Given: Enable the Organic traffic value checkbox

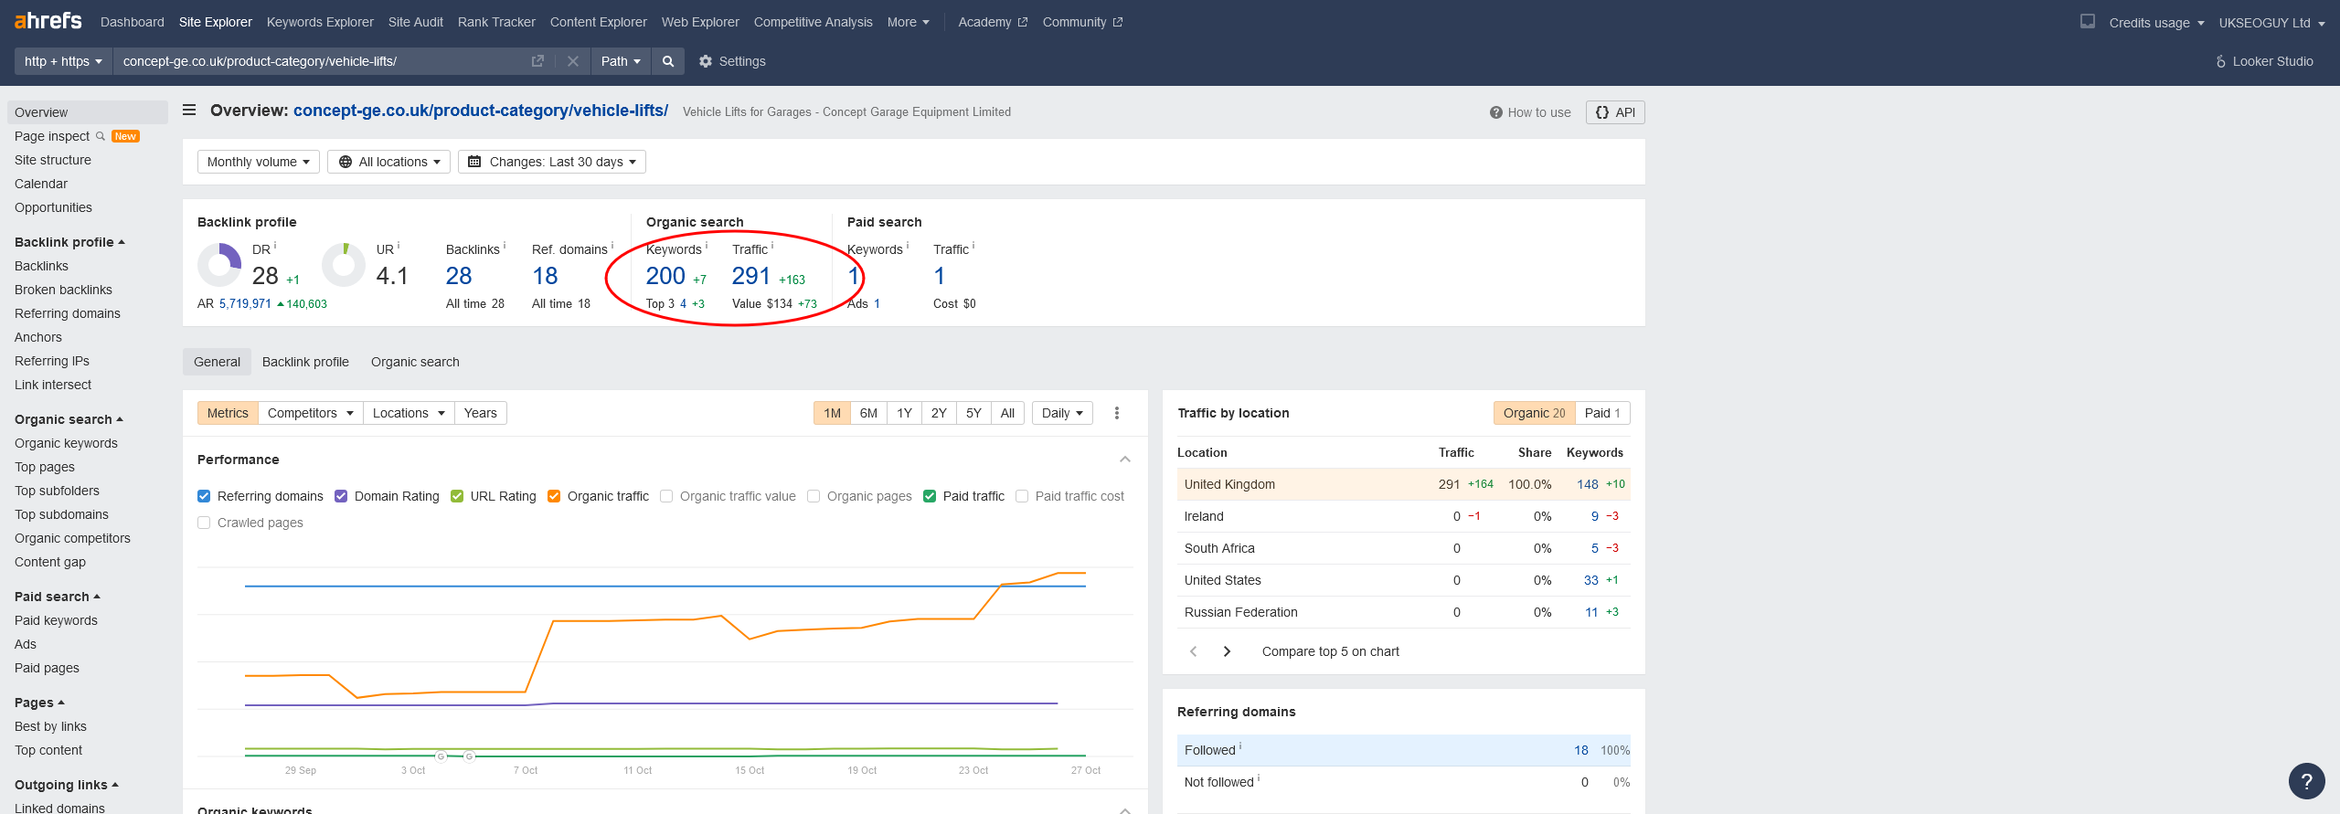Looking at the screenshot, I should pos(666,496).
